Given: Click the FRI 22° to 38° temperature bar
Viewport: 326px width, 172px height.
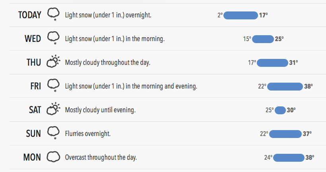Looking at the screenshot, I should pyautogui.click(x=285, y=87).
